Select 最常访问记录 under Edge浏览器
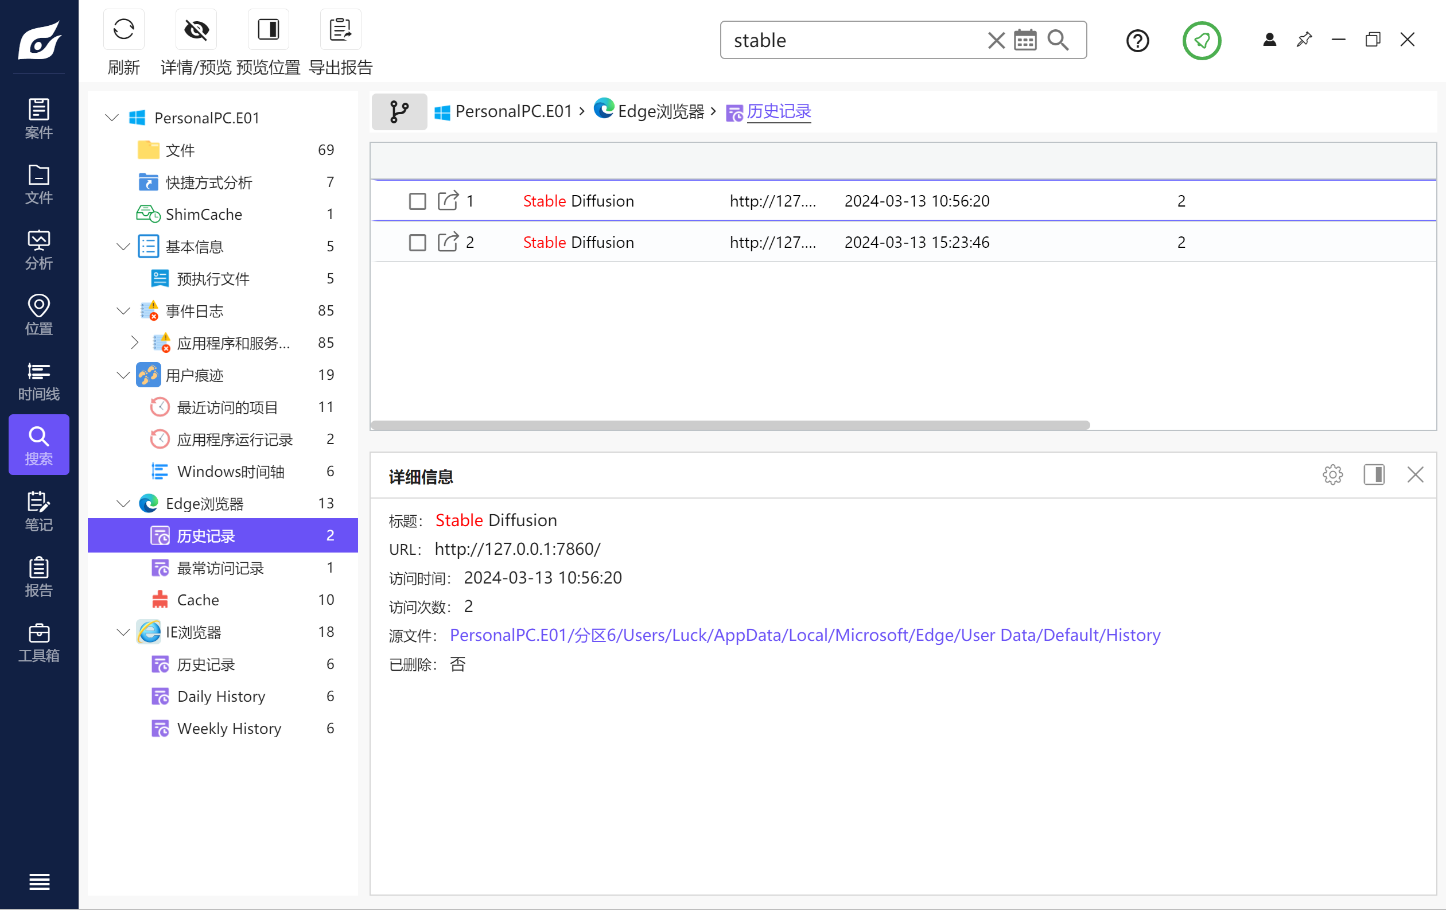1446x910 pixels. coord(223,567)
